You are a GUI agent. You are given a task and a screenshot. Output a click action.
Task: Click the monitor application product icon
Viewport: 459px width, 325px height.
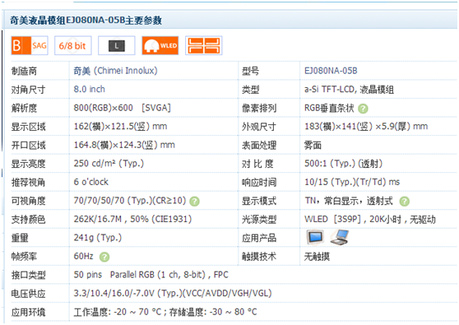point(315,237)
